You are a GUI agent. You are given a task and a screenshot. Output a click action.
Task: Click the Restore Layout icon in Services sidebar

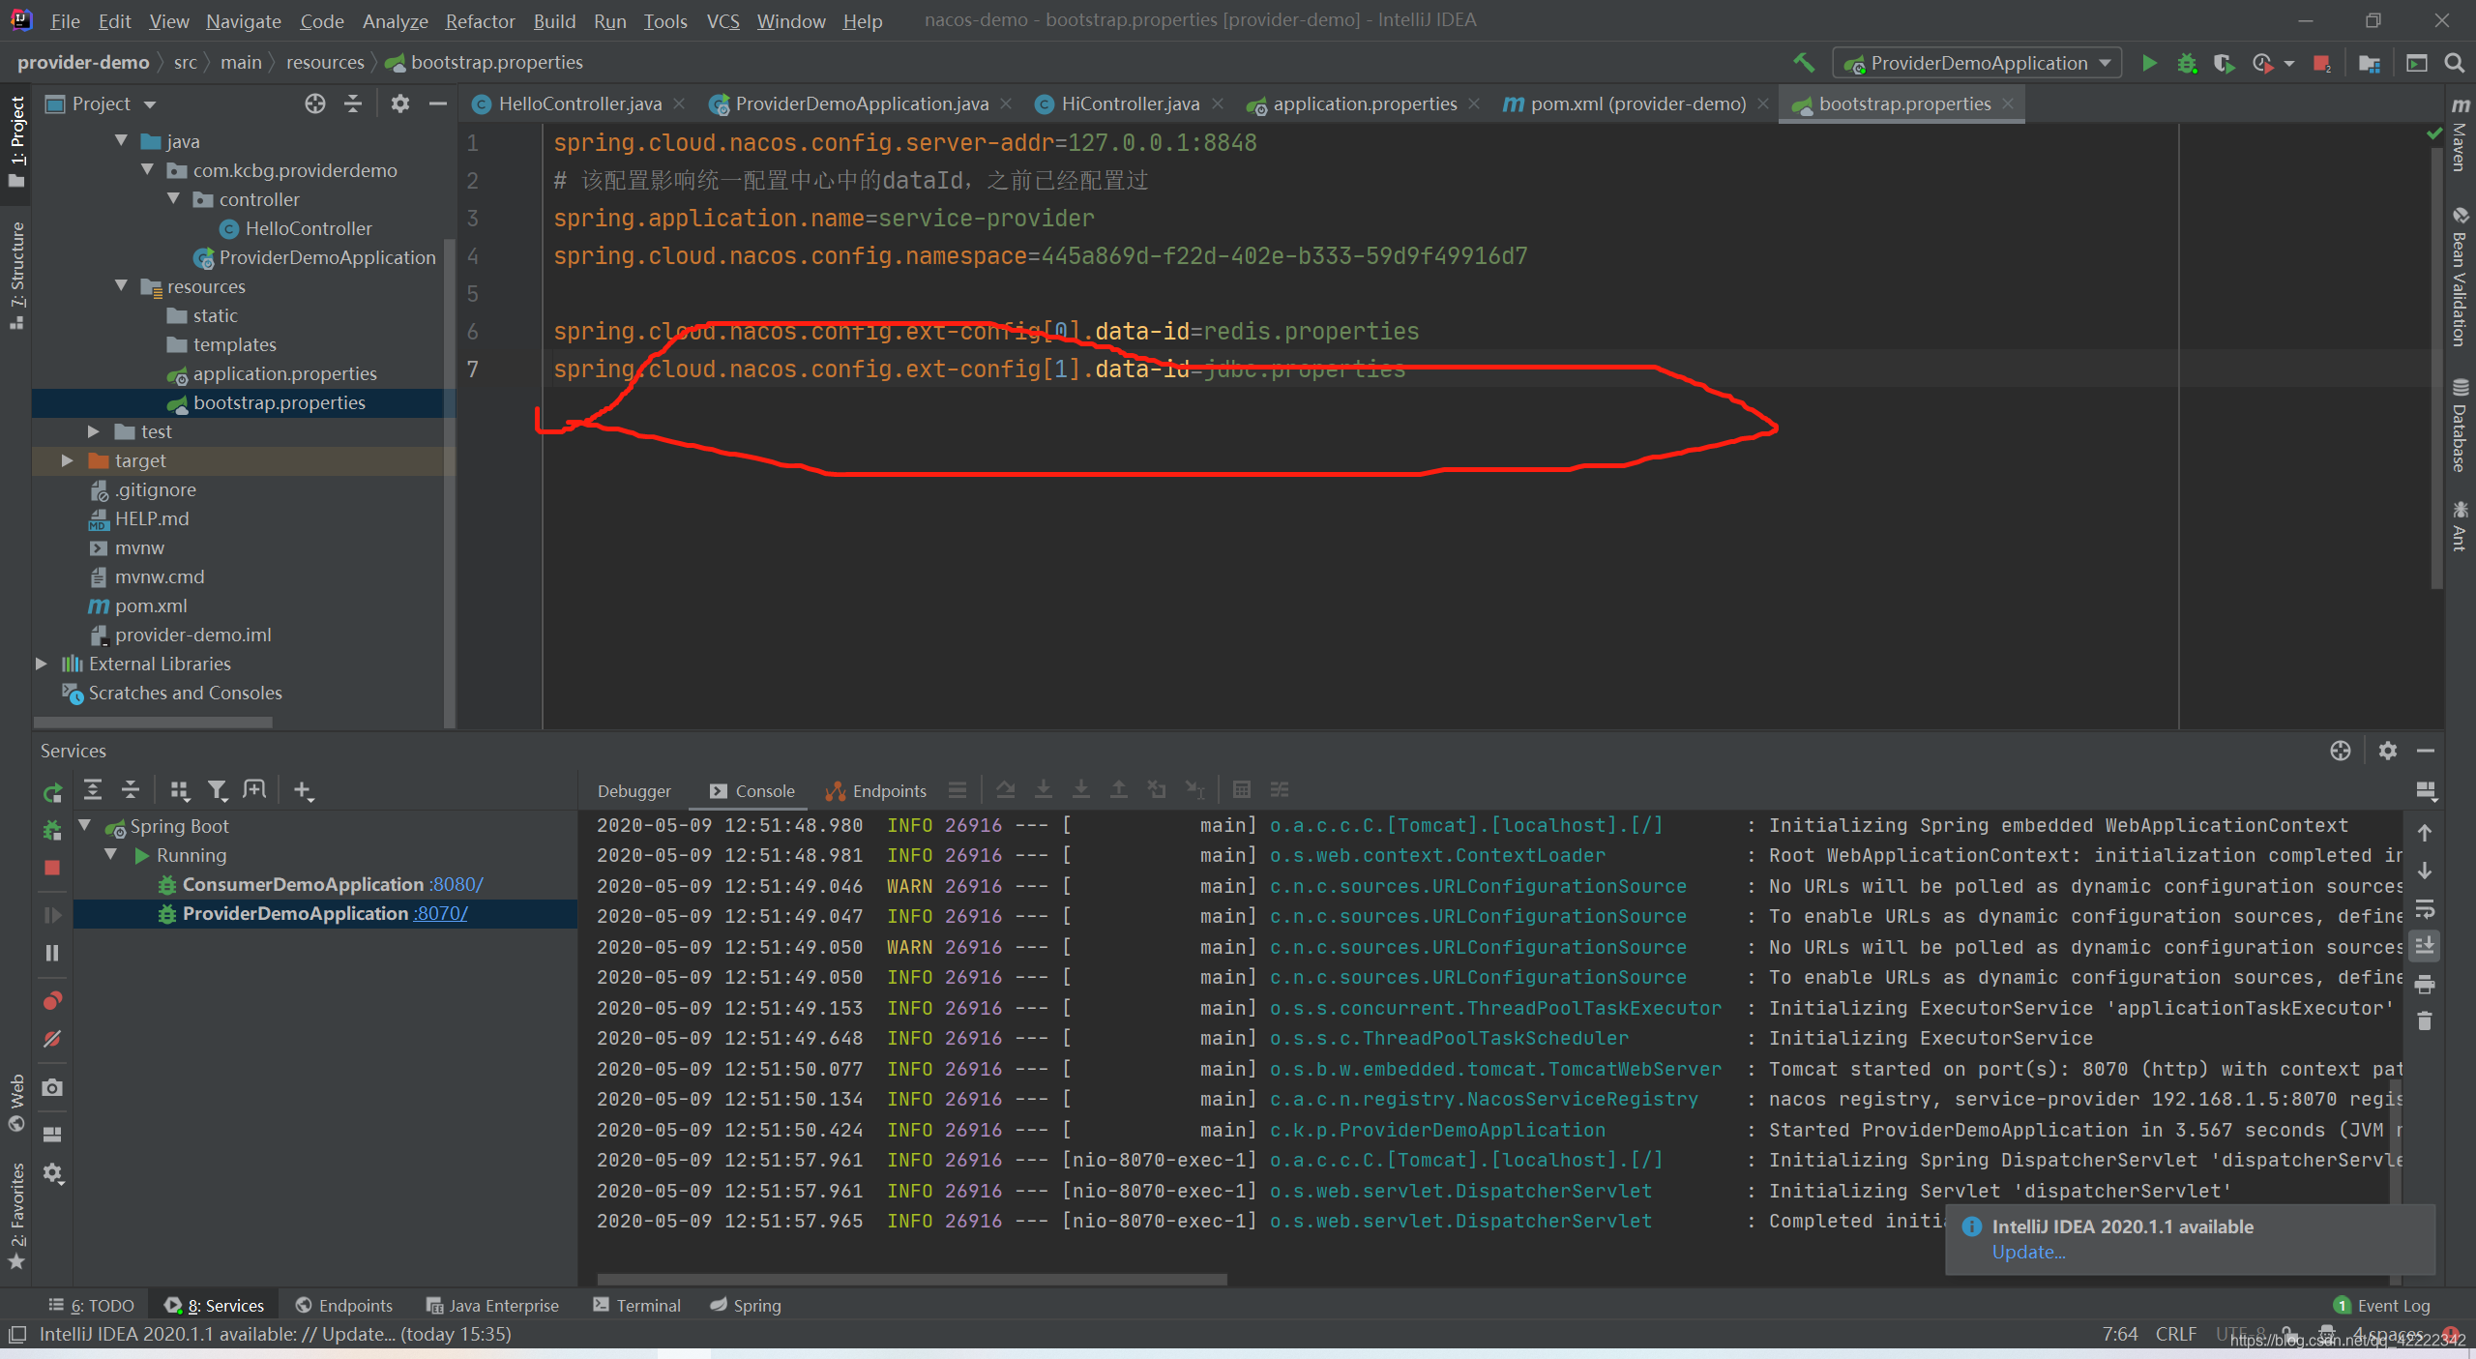(52, 1134)
